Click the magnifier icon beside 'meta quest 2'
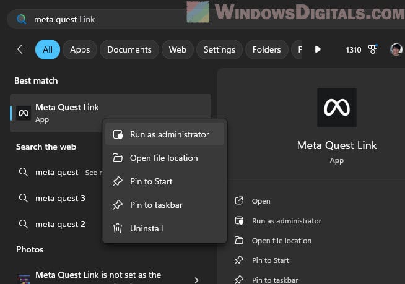 [24, 224]
